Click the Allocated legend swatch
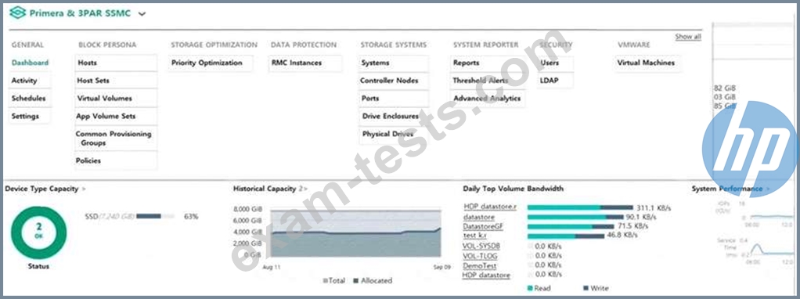Screen dimensions: 800x299 (356, 281)
